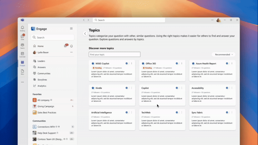This screenshot has width=258, height=145.
Task: Open Teams section icon
Action: 22,46
